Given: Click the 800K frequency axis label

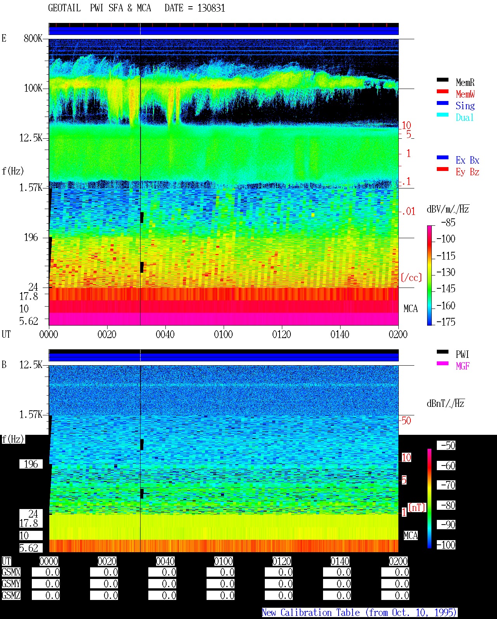Looking at the screenshot, I should (33, 38).
